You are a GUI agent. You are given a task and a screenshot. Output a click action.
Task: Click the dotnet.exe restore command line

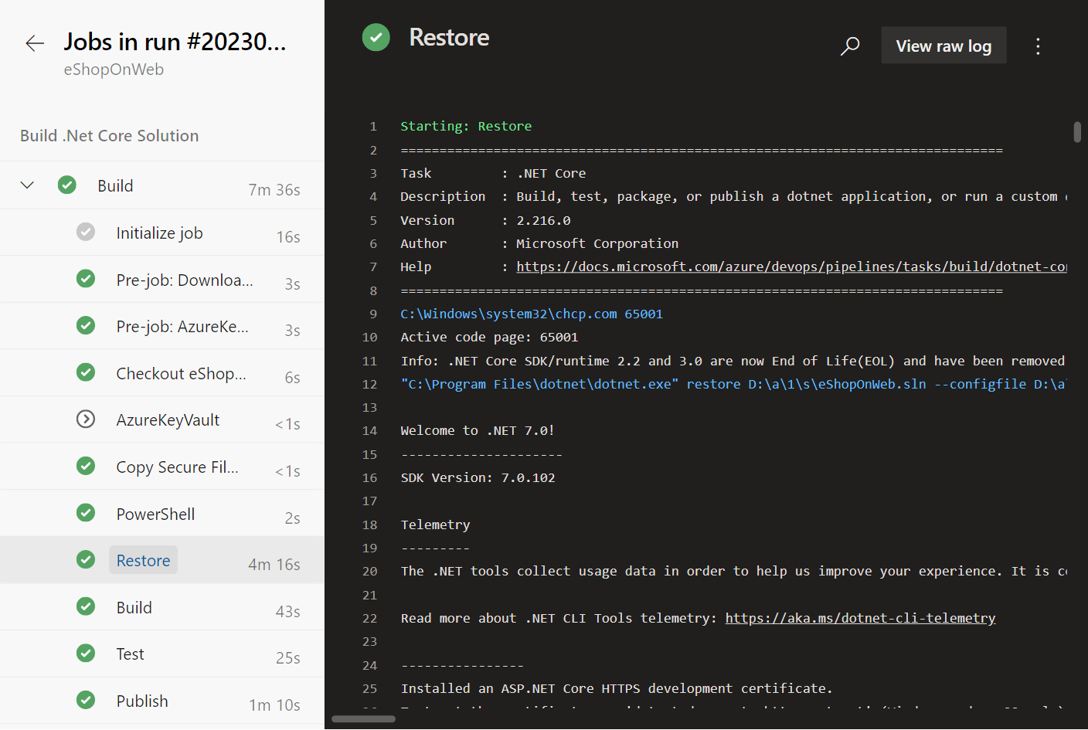coord(733,384)
